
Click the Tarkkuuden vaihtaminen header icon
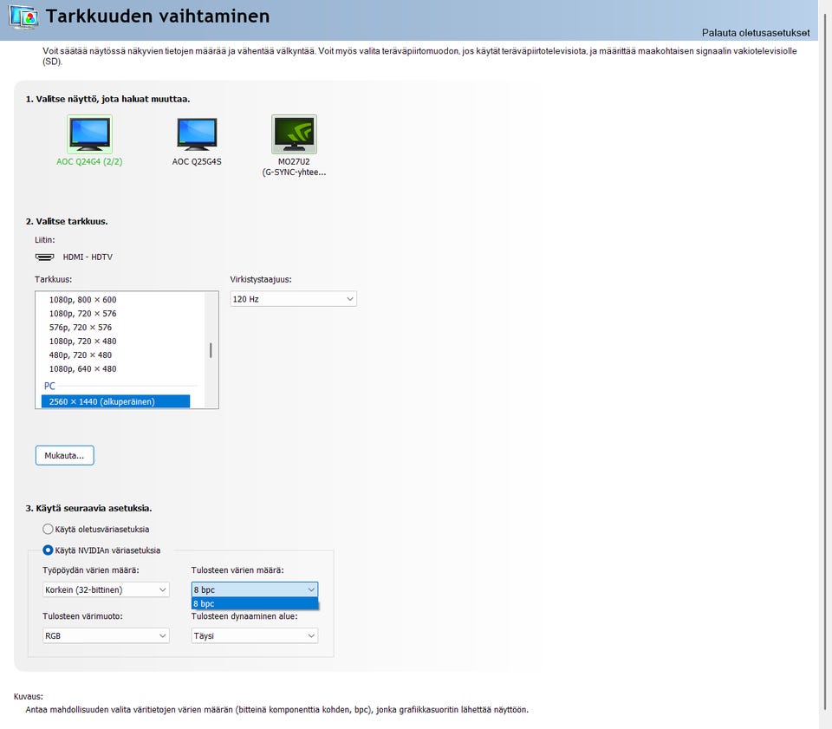pyautogui.click(x=24, y=17)
